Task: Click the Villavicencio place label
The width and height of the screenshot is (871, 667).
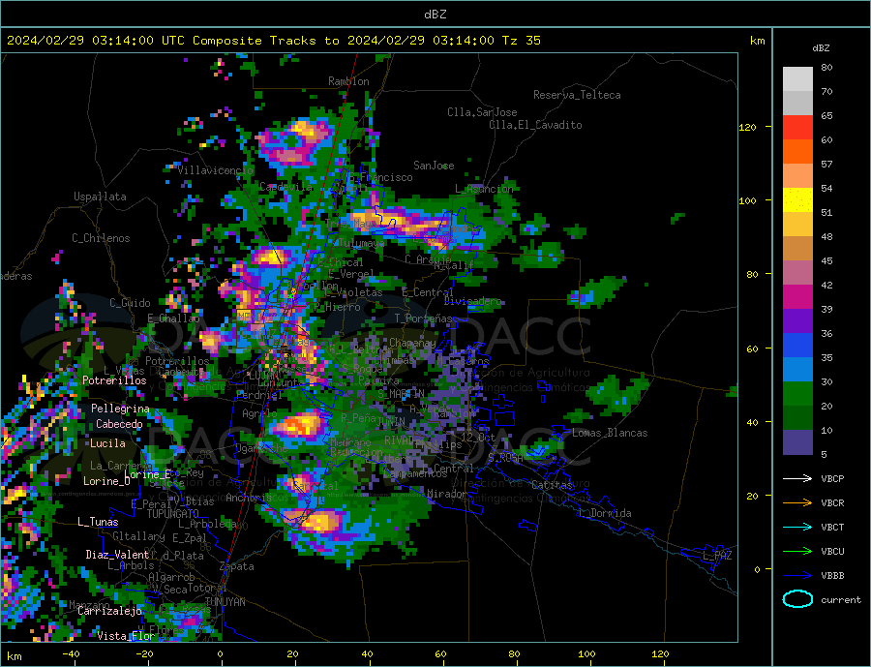Action: [216, 170]
